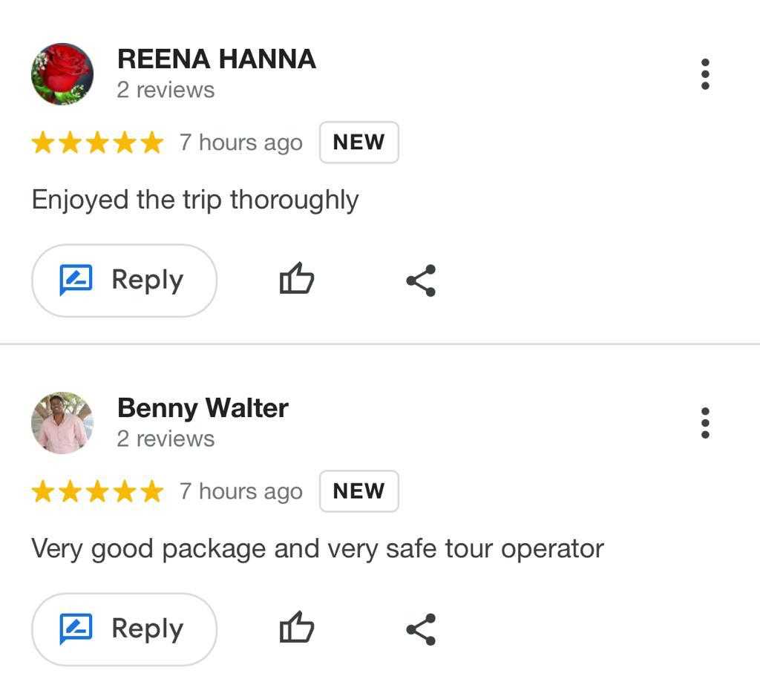This screenshot has width=760, height=679.
Task: Open Reena Hanna's rose profile picture
Action: coord(62,74)
